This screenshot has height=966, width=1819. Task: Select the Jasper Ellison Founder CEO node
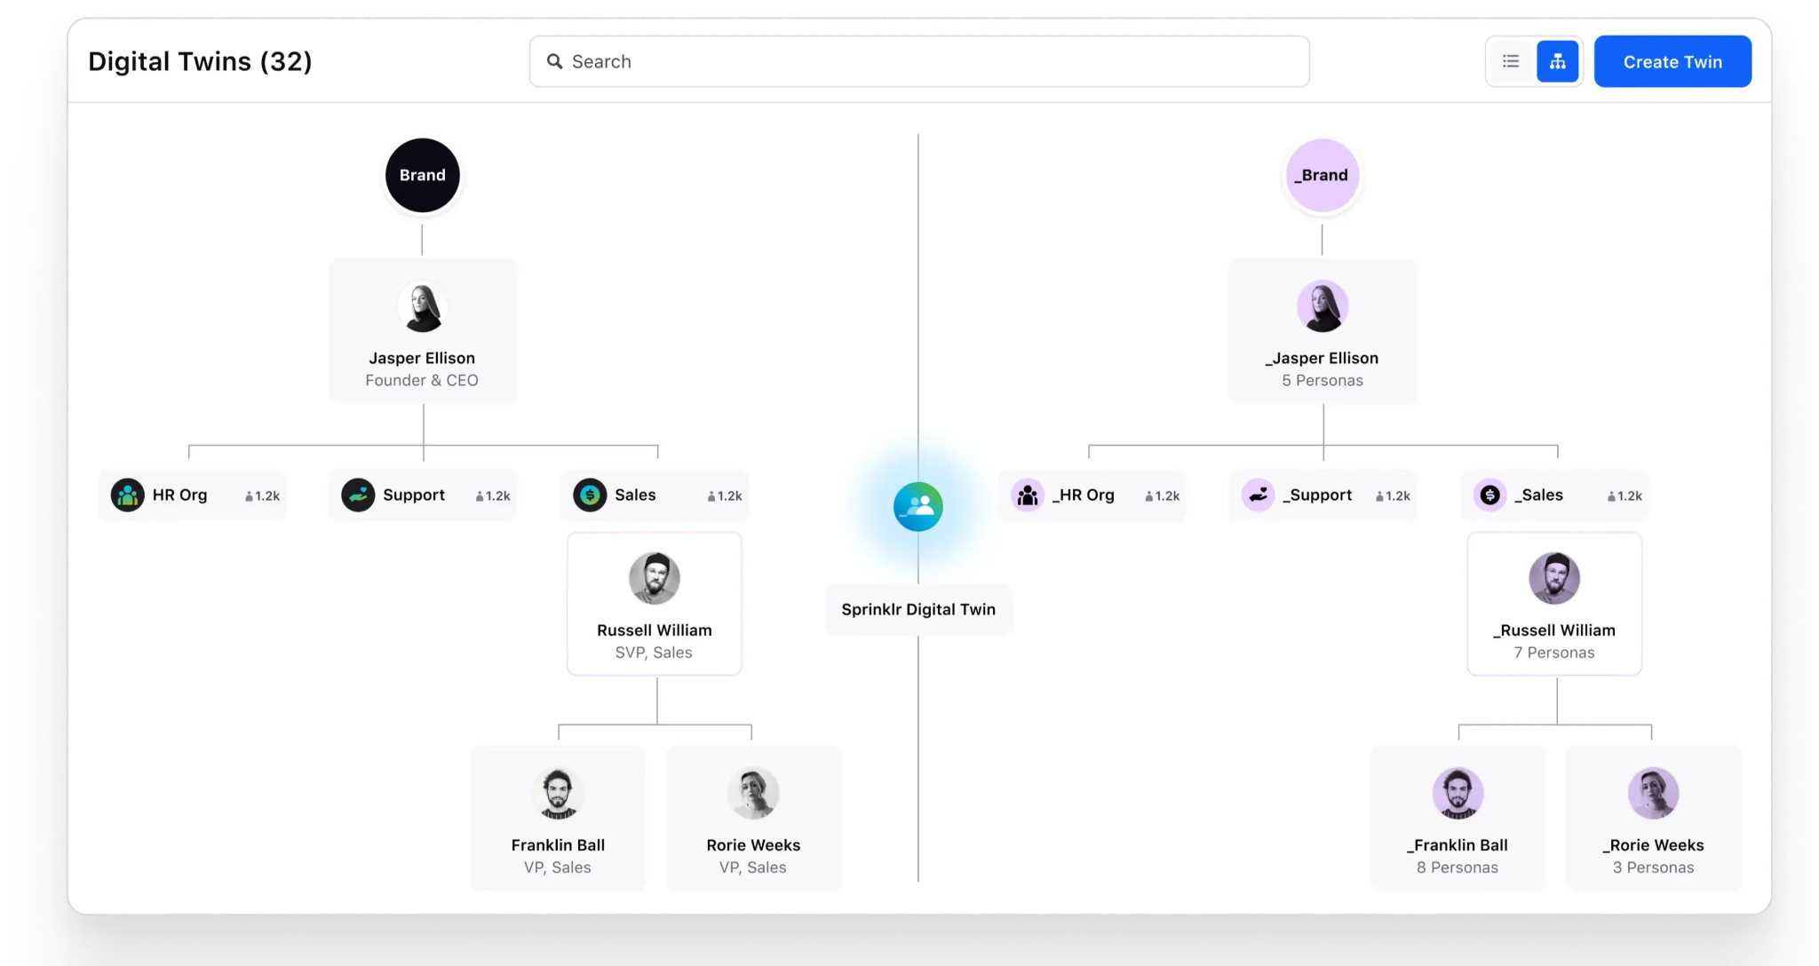(421, 337)
